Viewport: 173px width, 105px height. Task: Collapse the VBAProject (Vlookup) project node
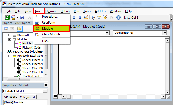[5, 52]
